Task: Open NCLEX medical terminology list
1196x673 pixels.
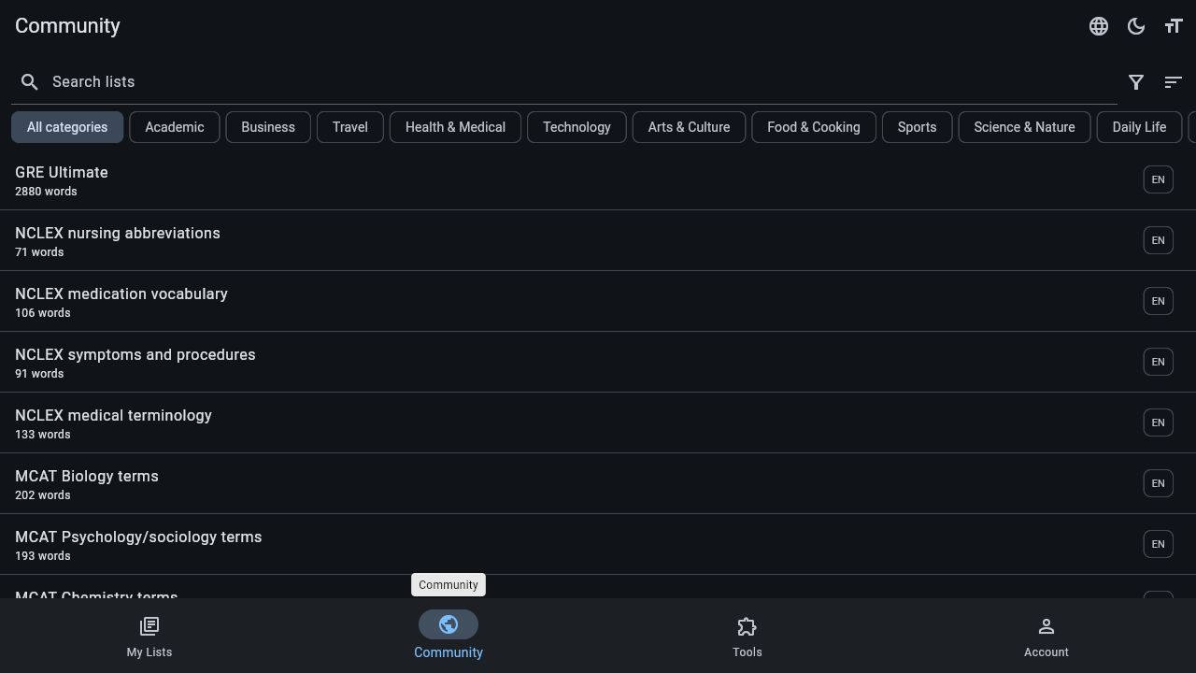Action: (598, 423)
